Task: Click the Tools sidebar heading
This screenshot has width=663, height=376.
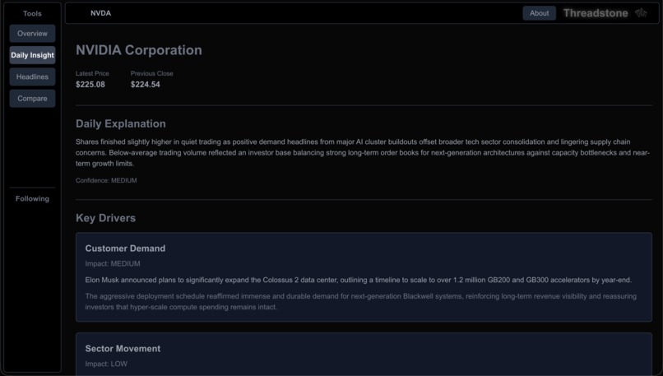Action: (32, 13)
